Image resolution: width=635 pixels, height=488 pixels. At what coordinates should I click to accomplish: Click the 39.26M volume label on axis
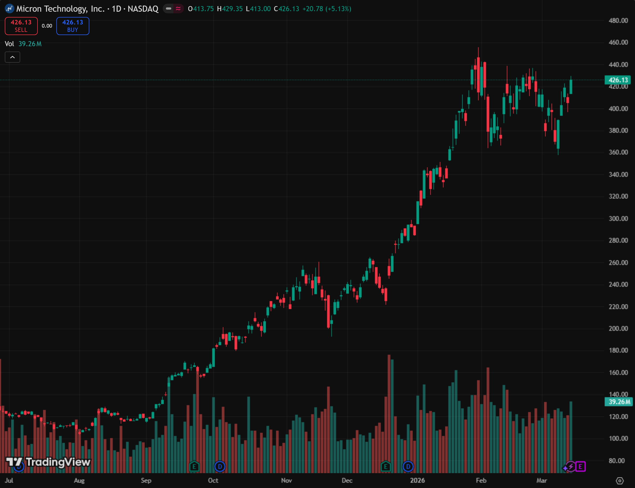tap(619, 402)
